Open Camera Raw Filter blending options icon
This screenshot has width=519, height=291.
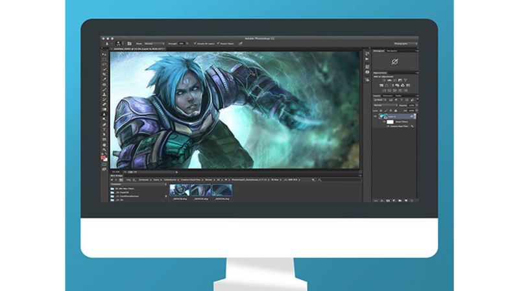coord(412,126)
